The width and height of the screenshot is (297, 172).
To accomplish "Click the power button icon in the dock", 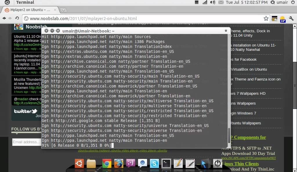I will [x=218, y=163].
